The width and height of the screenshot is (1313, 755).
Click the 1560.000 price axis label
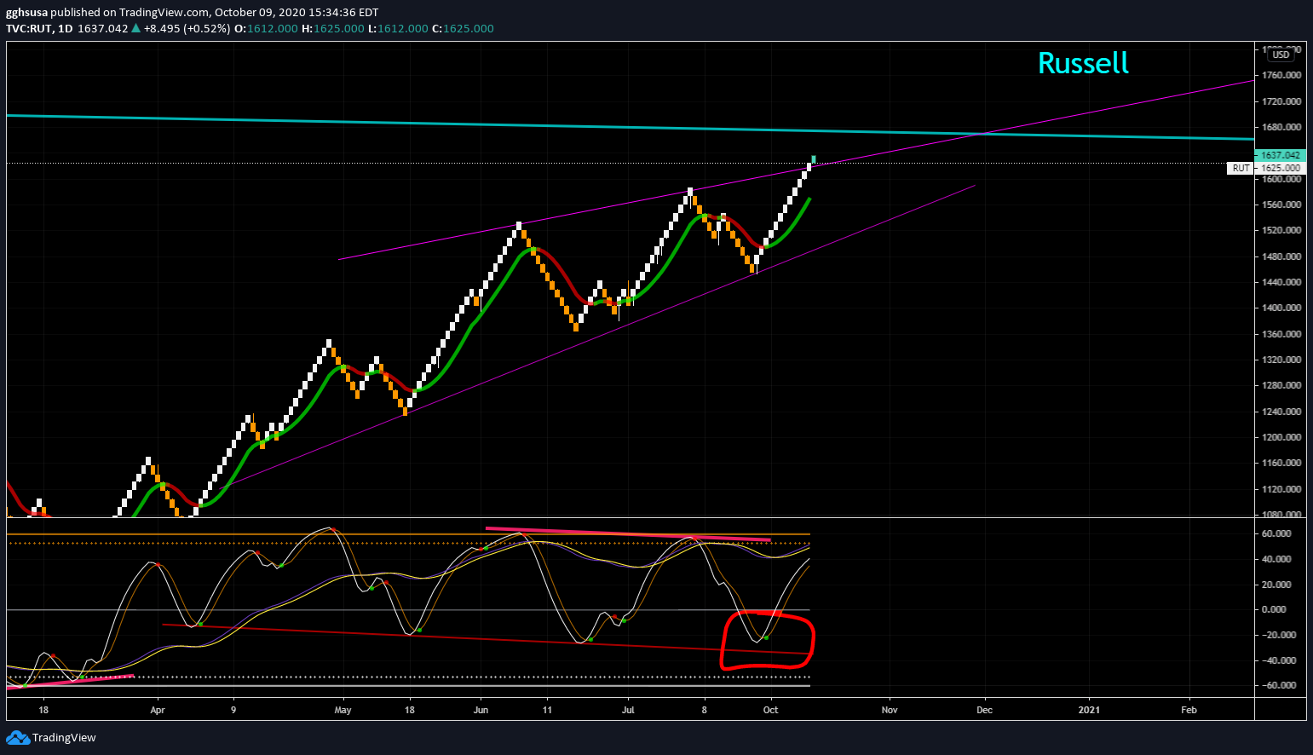pyautogui.click(x=1281, y=205)
